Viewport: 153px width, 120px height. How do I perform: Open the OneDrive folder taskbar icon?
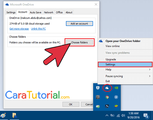[x=15, y=116]
